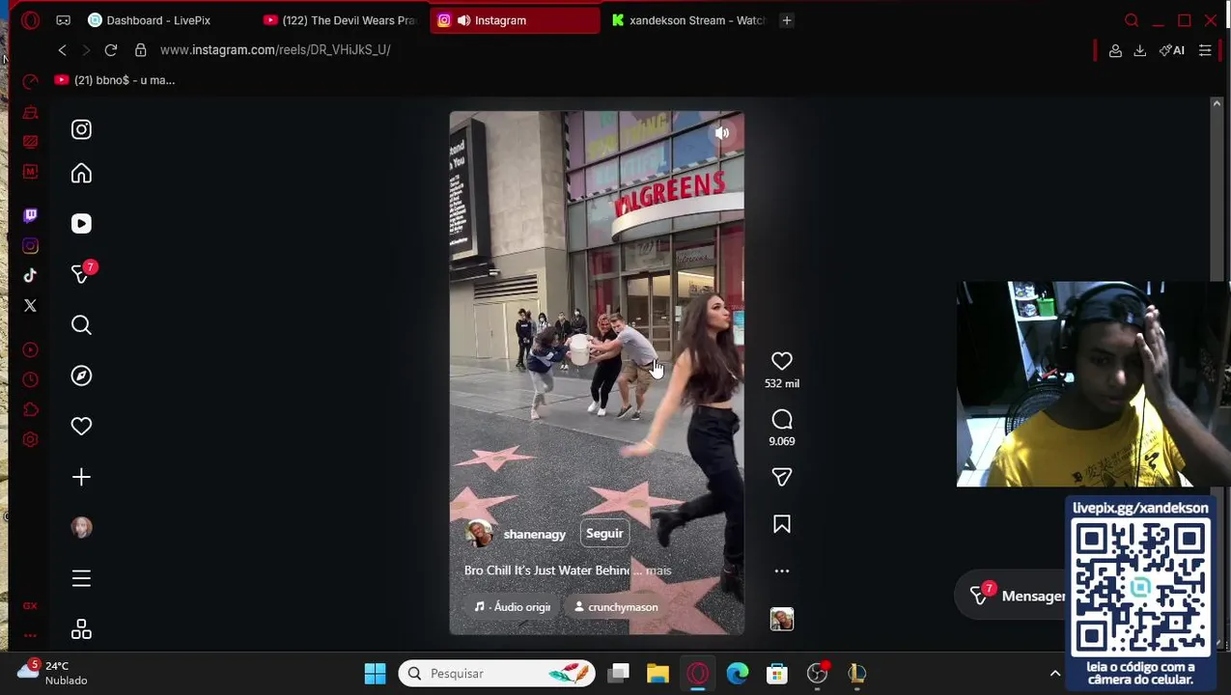Screen dimensions: 1231x695
Task: Create new post with plus icon
Action: [x=81, y=477]
